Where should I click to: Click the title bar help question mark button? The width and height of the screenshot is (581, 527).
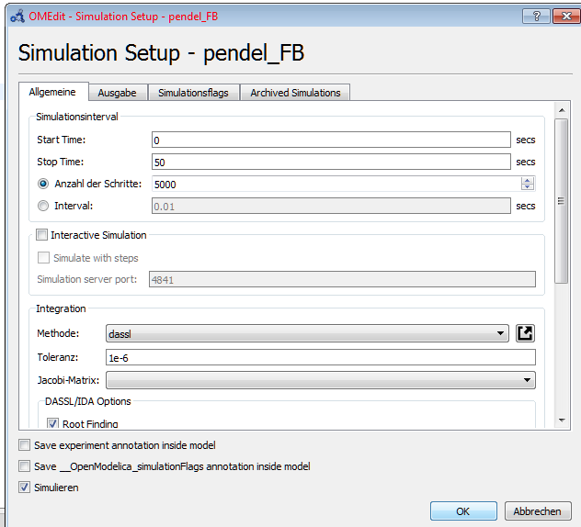pos(536,15)
